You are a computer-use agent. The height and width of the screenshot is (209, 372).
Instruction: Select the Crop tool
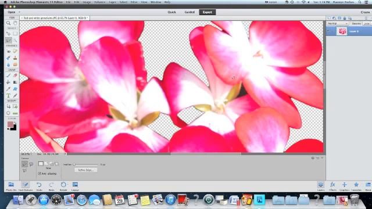point(8,106)
